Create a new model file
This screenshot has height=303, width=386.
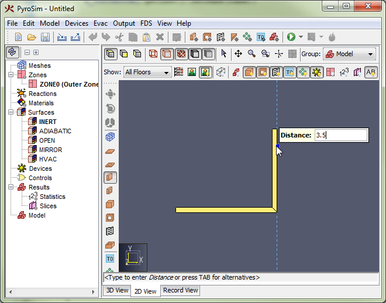pos(18,37)
